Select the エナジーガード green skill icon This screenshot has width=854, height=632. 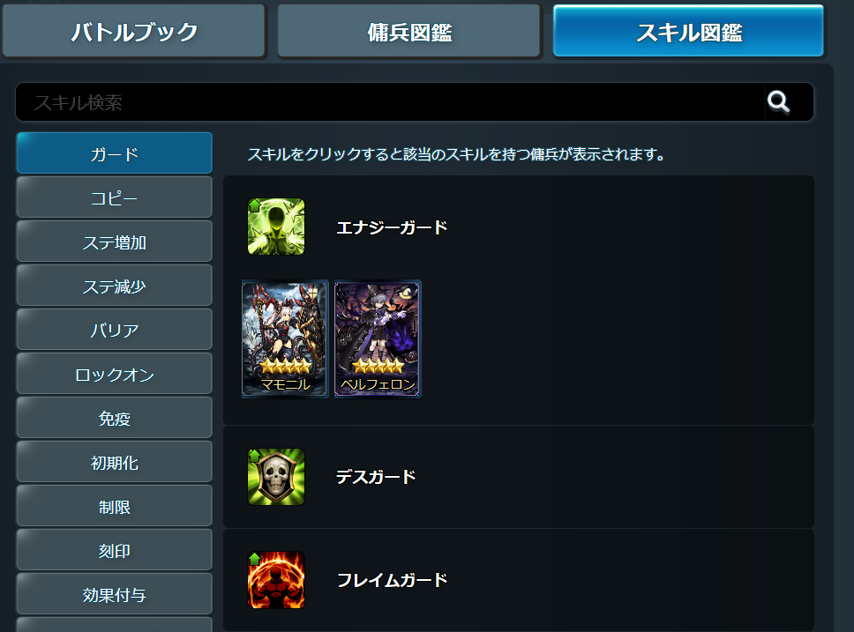pos(276,227)
